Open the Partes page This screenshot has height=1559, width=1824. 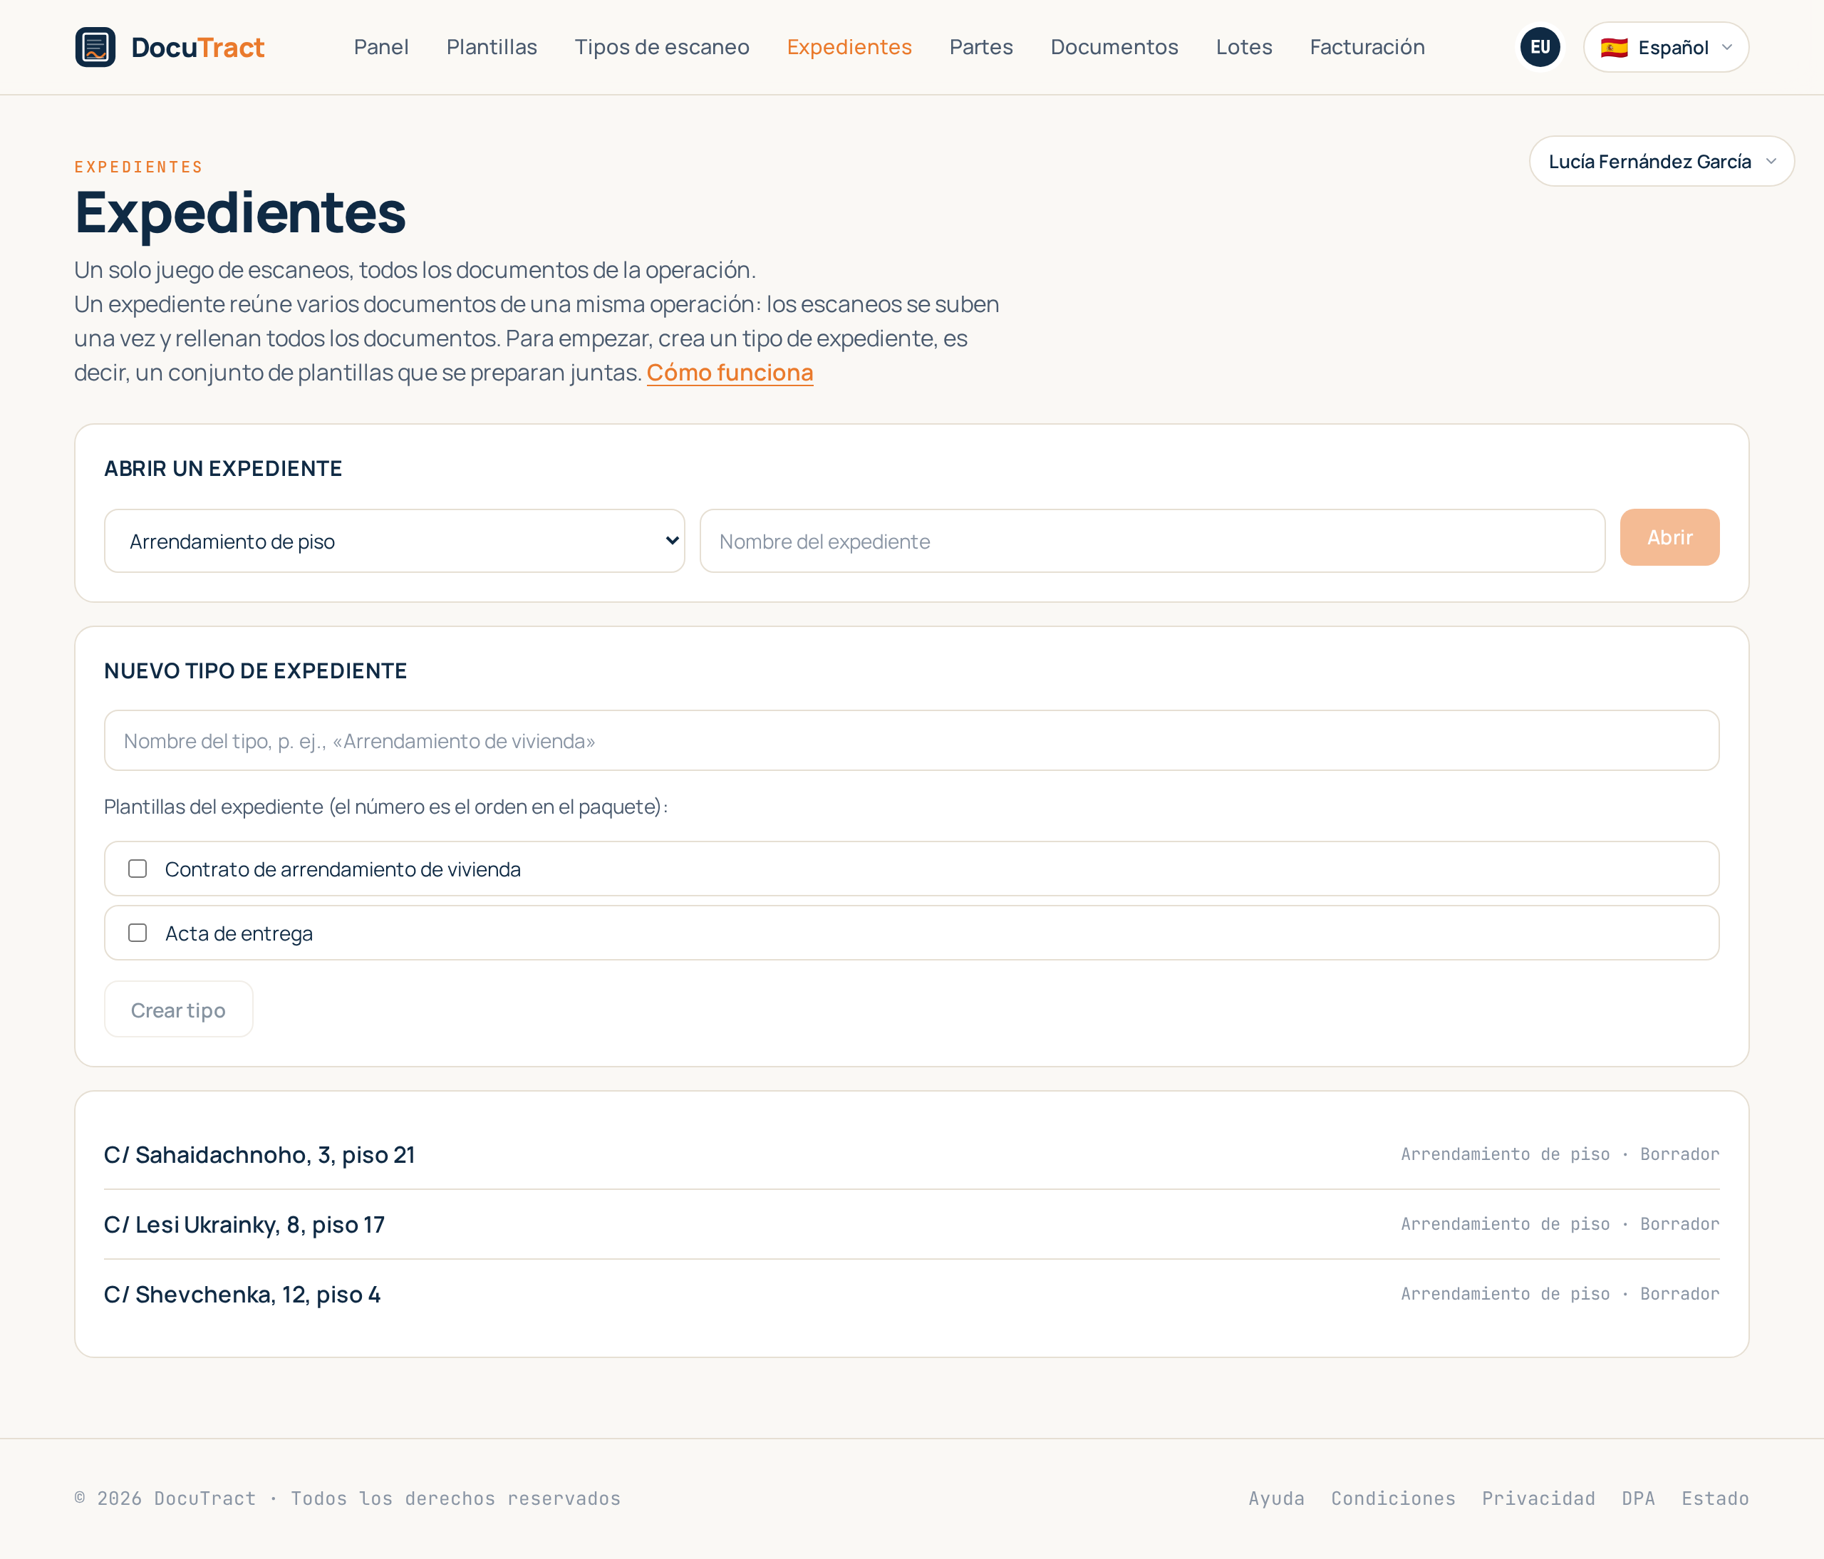(x=980, y=46)
